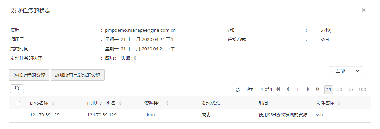Show 75 rows per page
Screen dimensions: 380x129
[350, 89]
